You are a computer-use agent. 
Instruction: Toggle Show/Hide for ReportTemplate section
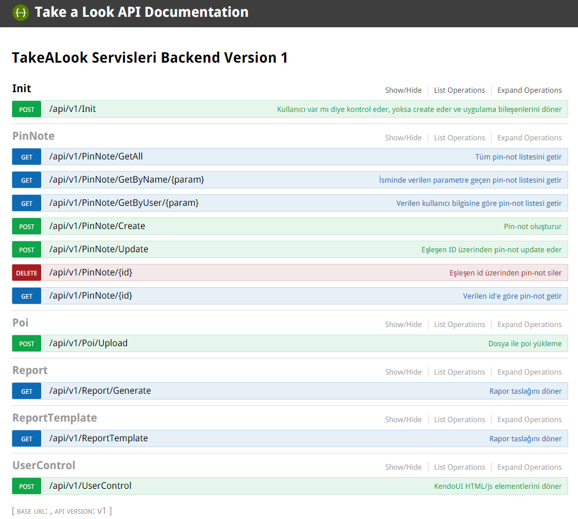point(403,420)
